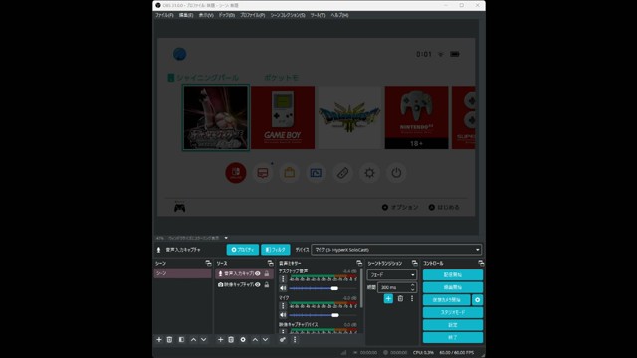The image size is (637, 358).
Task: Move the selected source down
Action: click(x=265, y=340)
